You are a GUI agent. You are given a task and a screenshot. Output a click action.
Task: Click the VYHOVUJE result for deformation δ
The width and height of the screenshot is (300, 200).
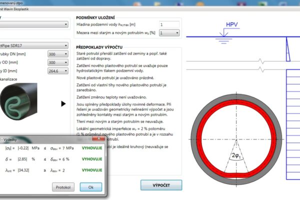tap(92, 159)
